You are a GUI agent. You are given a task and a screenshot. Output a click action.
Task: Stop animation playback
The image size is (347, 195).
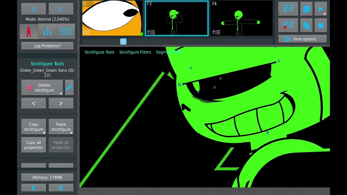(x=321, y=25)
